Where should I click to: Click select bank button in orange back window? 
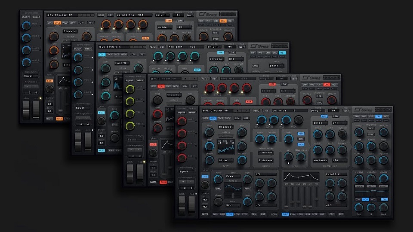[36, 17]
